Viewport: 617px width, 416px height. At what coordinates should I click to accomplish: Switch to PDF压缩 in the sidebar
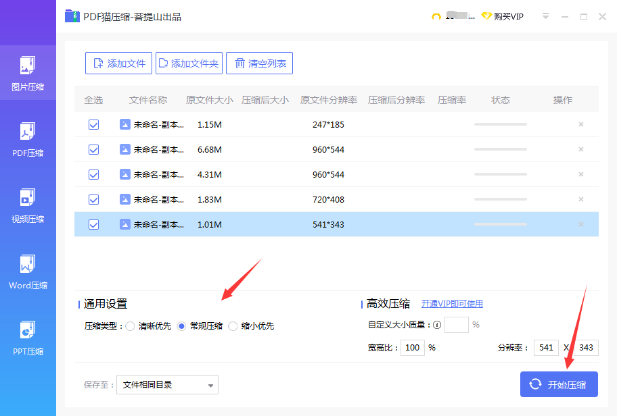(x=28, y=139)
